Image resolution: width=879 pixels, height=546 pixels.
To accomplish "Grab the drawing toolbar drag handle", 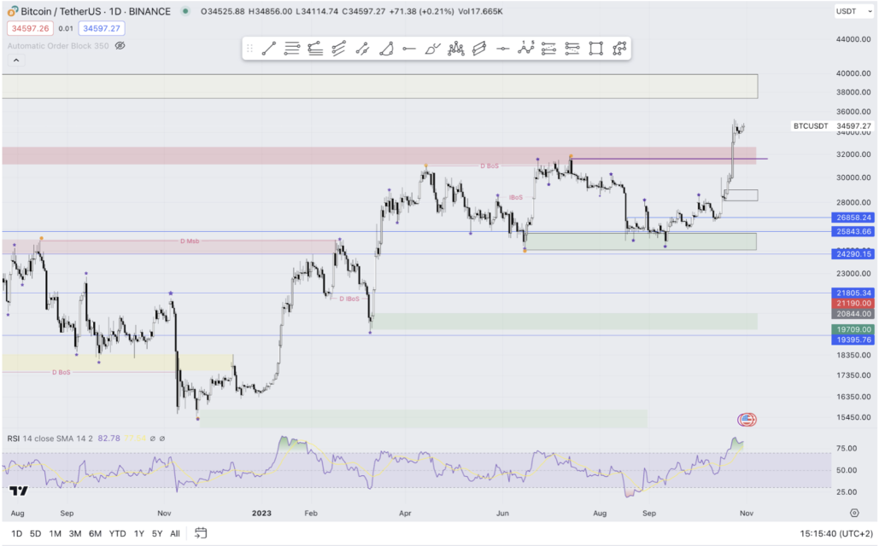I will coord(250,49).
